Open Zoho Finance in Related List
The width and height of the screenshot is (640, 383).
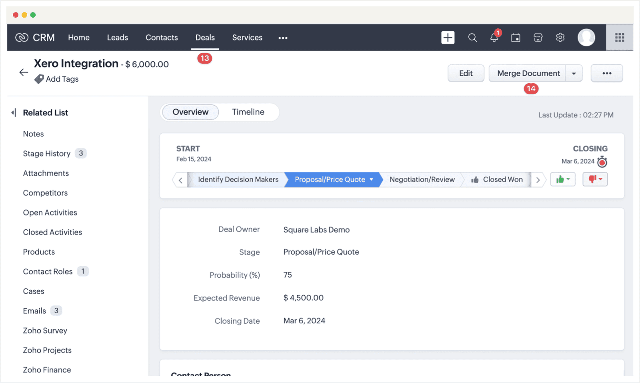click(x=47, y=370)
